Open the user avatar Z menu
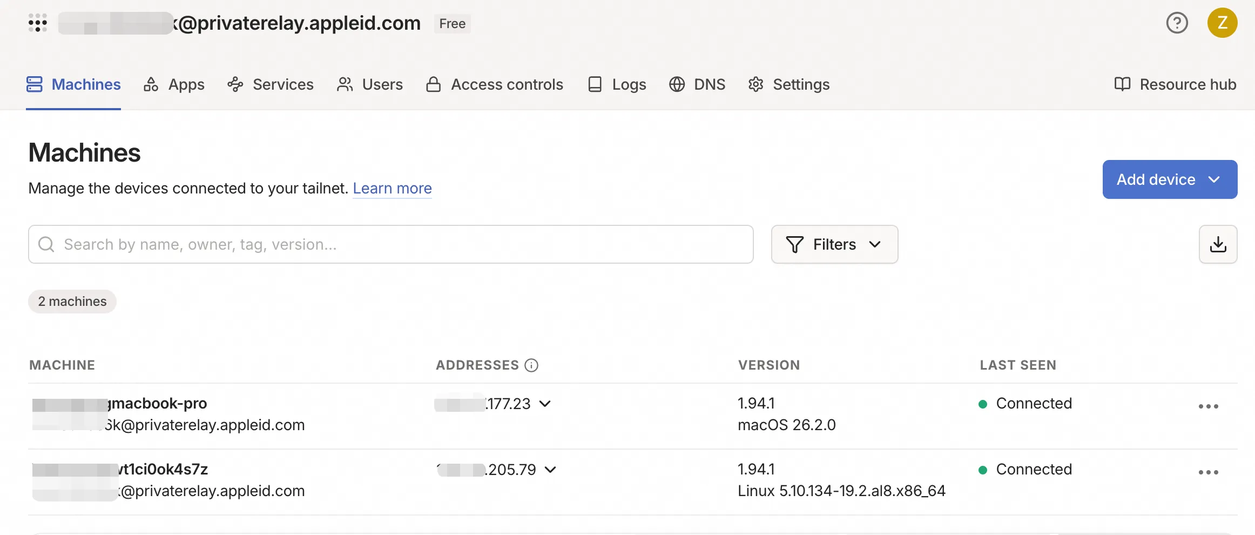The width and height of the screenshot is (1255, 535). click(x=1222, y=23)
